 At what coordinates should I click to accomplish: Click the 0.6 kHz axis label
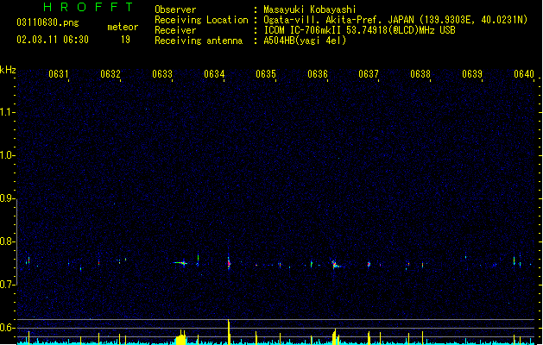coord(7,328)
